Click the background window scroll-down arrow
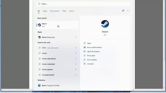The image size is (166, 93). pyautogui.click(x=164, y=88)
